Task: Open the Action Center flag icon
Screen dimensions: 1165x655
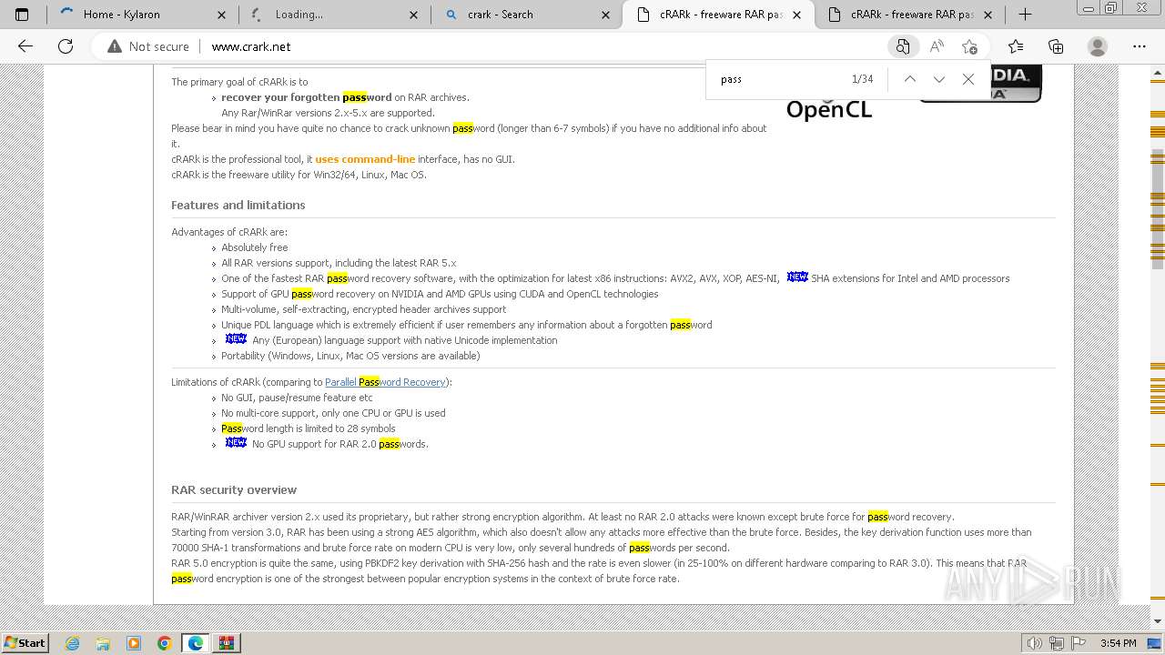Action: click(x=1078, y=643)
